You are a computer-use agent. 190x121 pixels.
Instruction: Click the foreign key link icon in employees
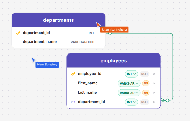pyautogui.click(x=73, y=102)
